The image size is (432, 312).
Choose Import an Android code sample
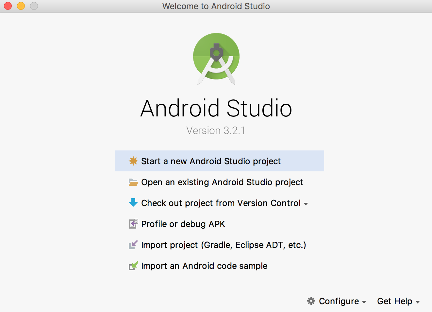[204, 266]
